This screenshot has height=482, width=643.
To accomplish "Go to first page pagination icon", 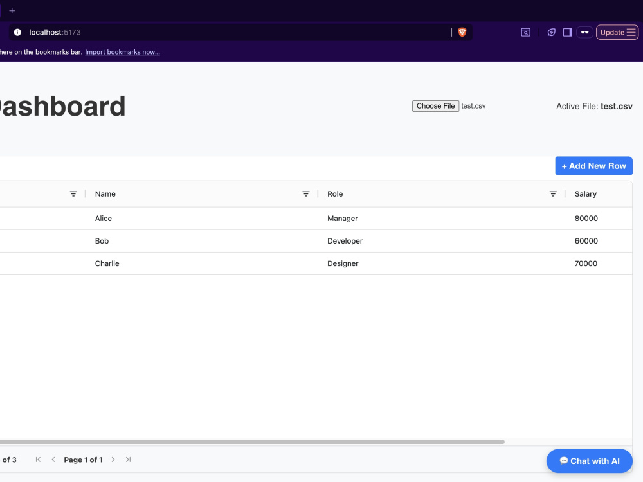I will [38, 460].
